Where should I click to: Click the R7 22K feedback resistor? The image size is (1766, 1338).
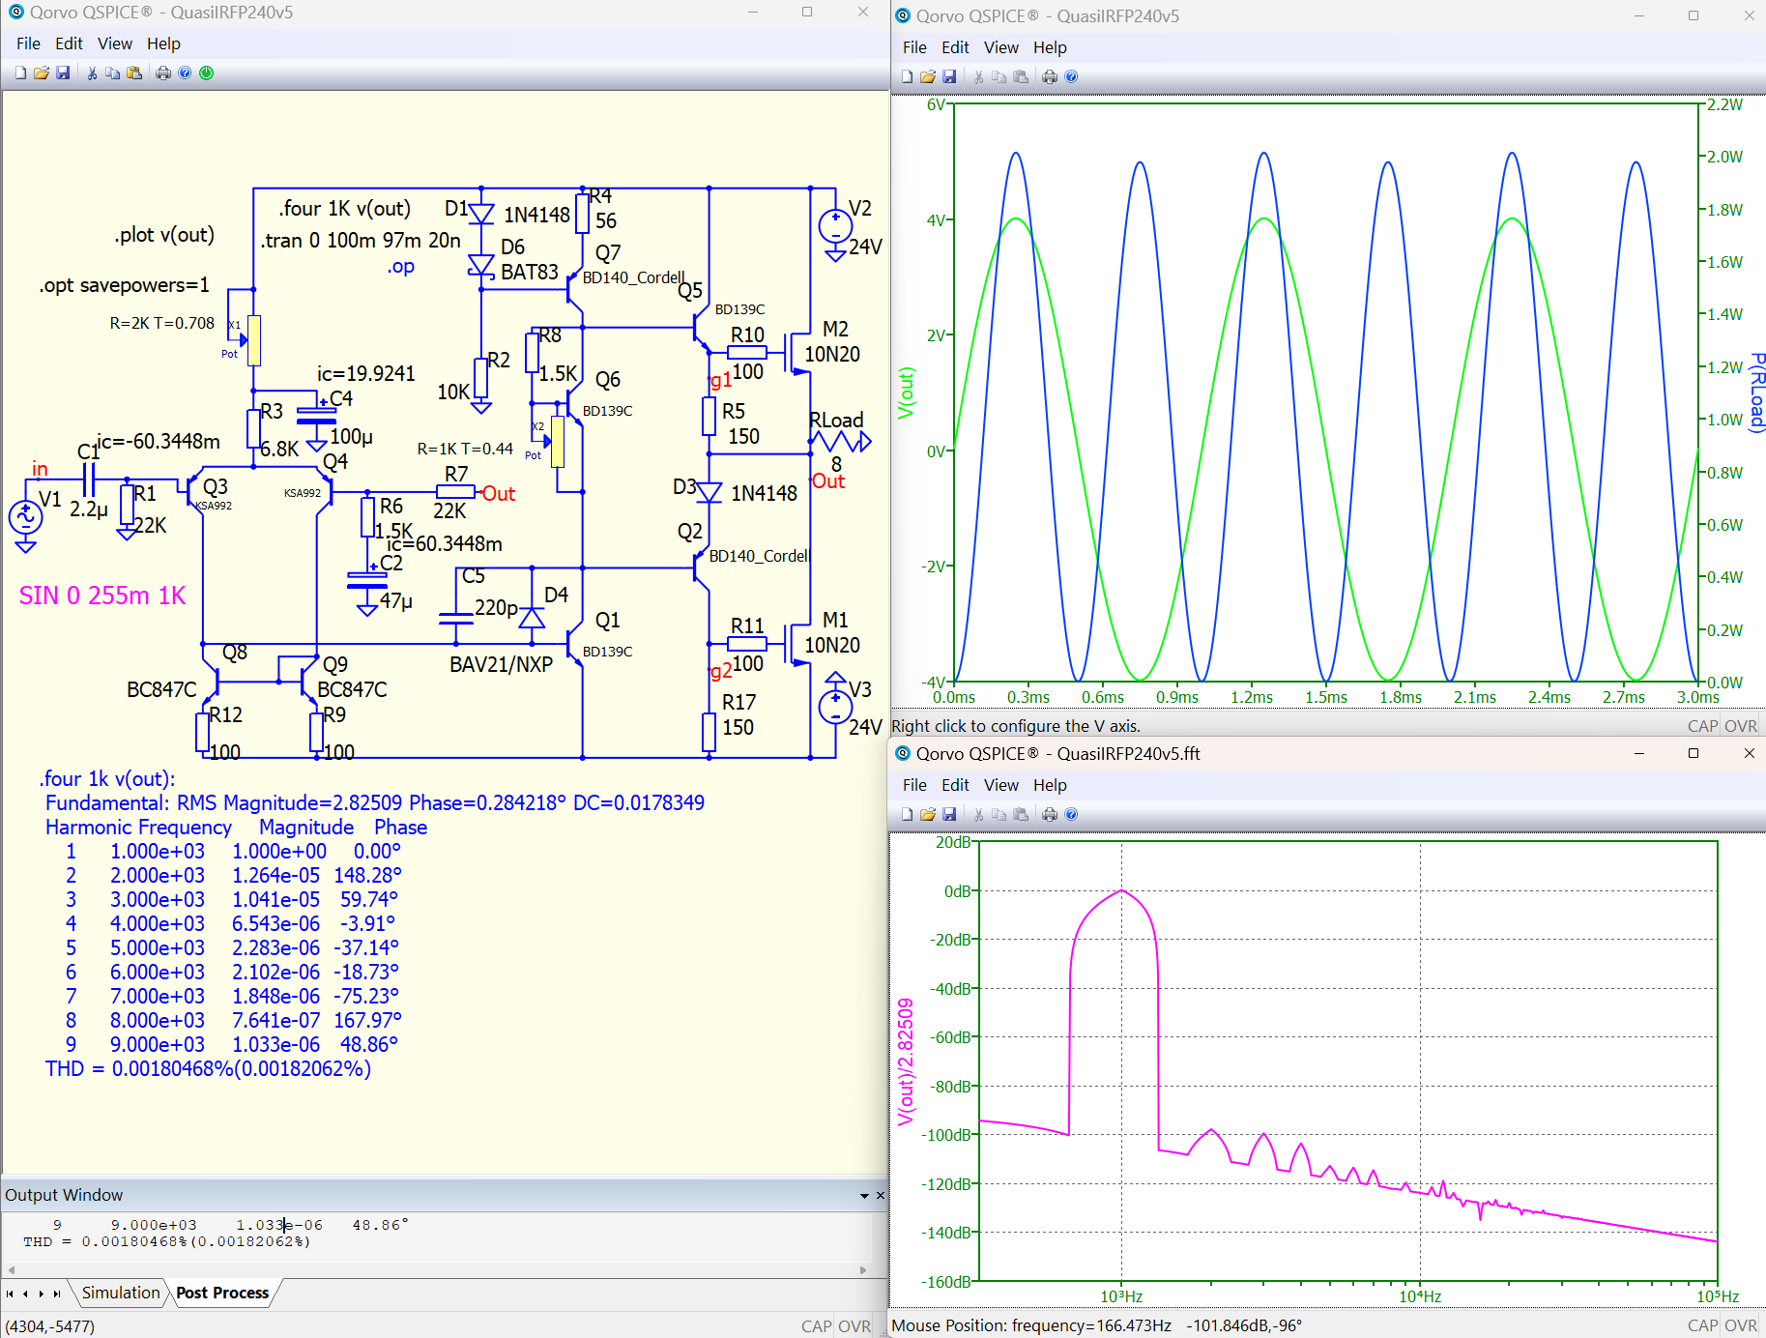(455, 492)
